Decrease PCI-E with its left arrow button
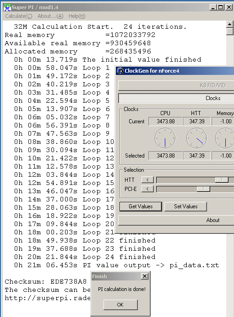Screen dimensions: 234x317 [x=147, y=189]
